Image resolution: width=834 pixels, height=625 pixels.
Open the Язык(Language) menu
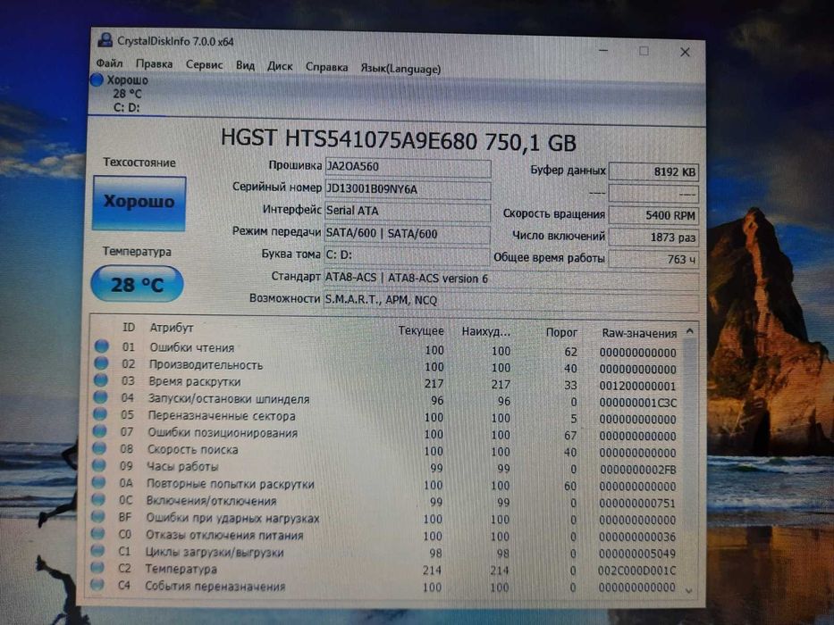(x=400, y=69)
